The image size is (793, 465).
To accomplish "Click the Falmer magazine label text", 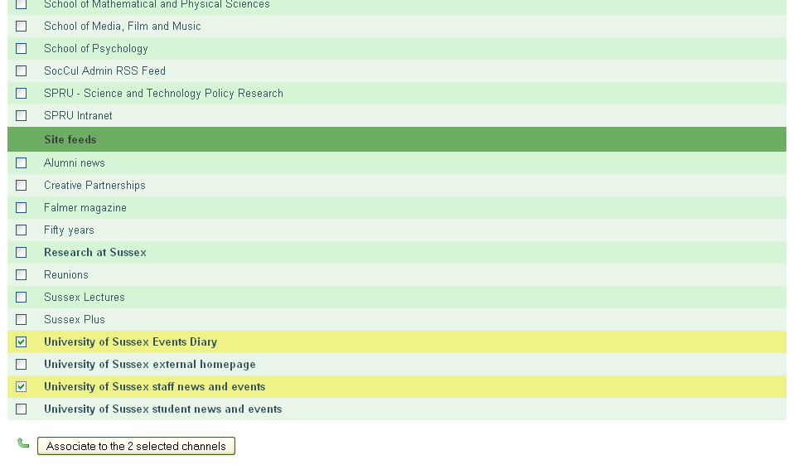I will point(85,207).
